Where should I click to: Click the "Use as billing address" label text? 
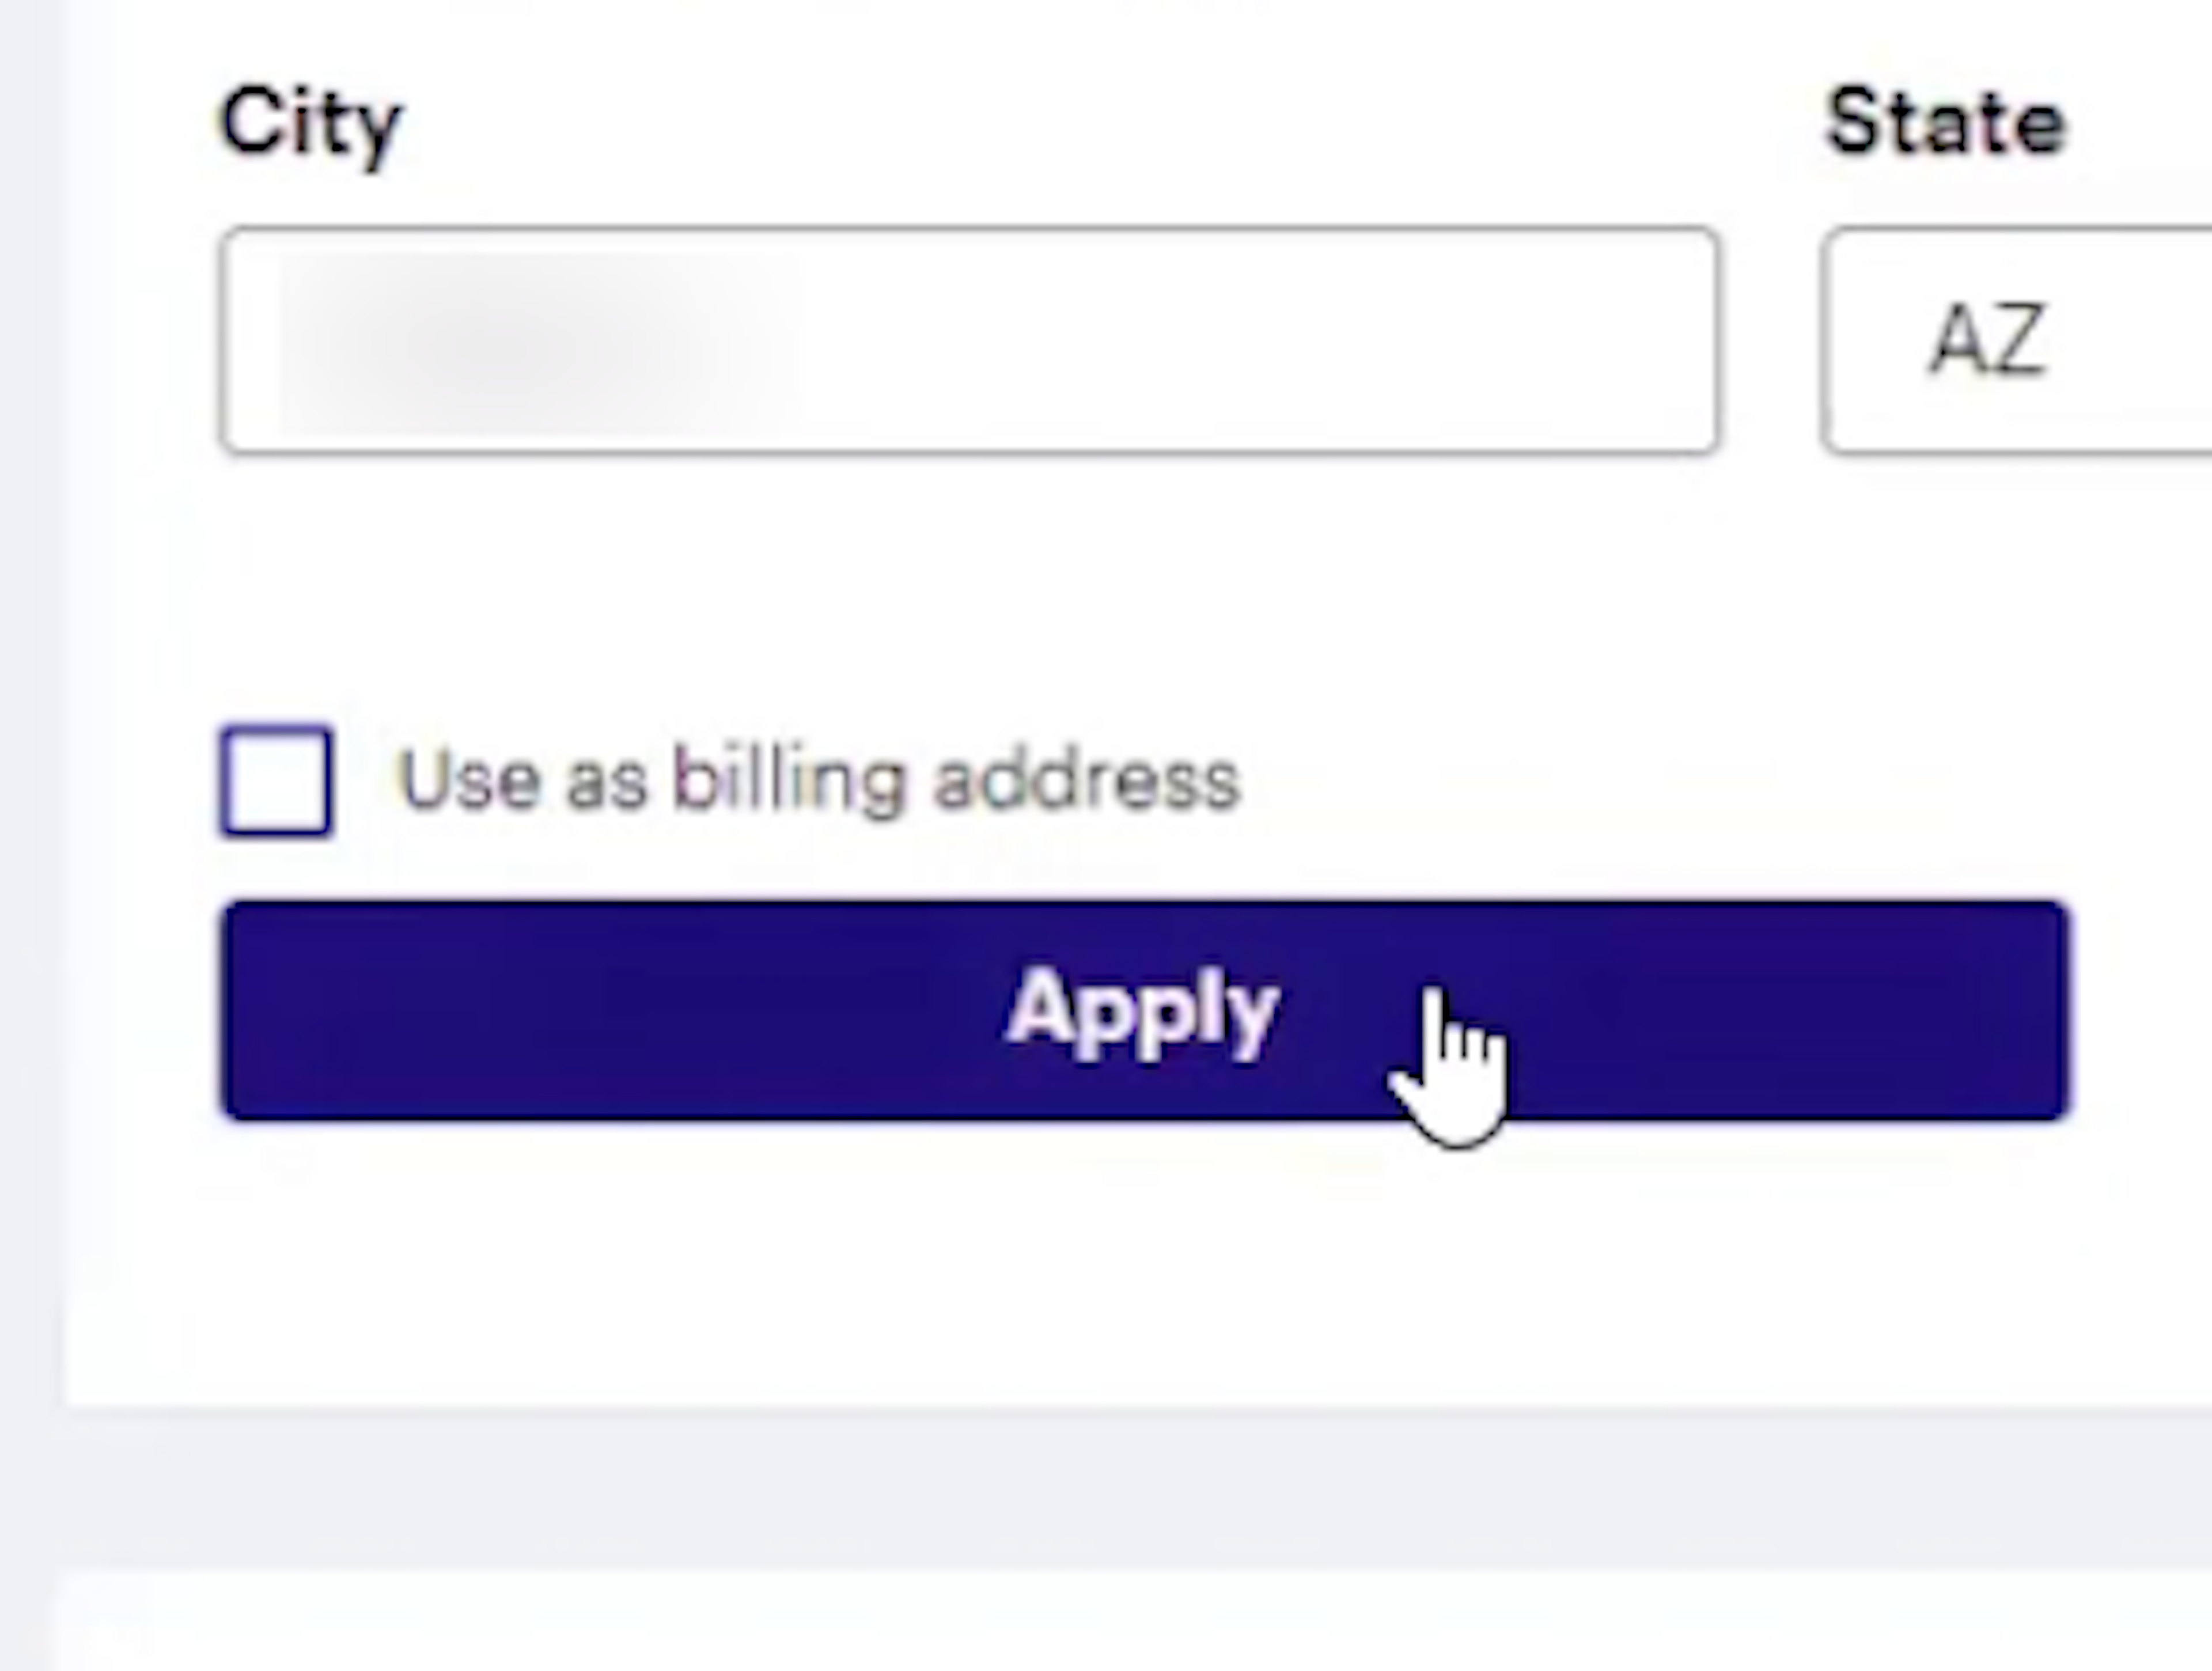(x=818, y=781)
